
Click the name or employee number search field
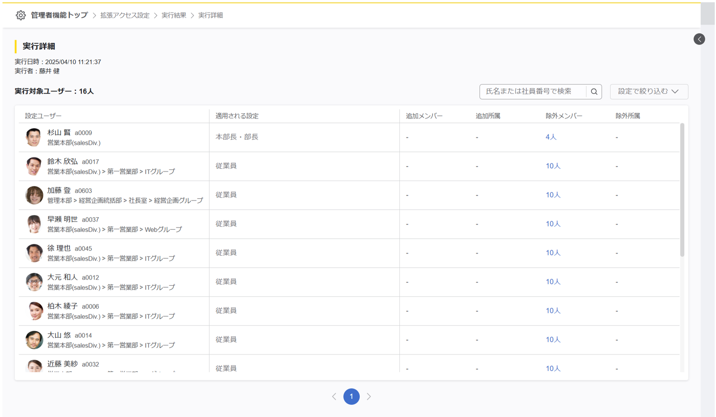click(x=533, y=91)
